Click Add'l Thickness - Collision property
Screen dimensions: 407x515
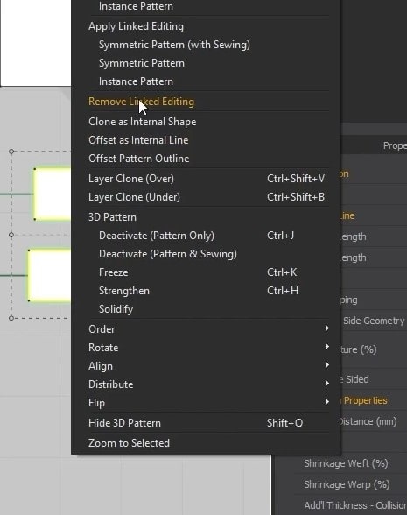(x=355, y=505)
